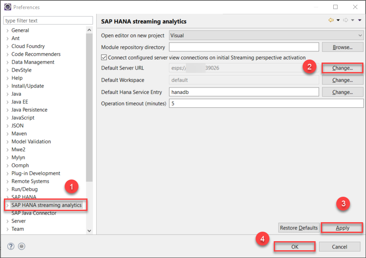Expand the Cloud Foundry tree node
This screenshot has height=258, width=366.
click(7, 47)
